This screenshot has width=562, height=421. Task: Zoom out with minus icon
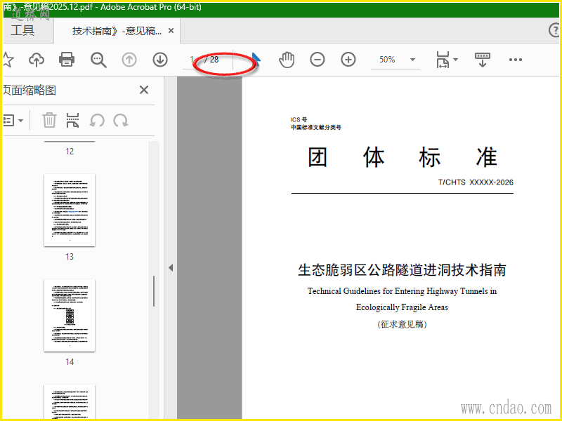tap(318, 60)
